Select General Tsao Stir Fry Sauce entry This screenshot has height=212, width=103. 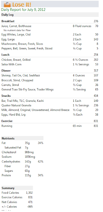50,90
